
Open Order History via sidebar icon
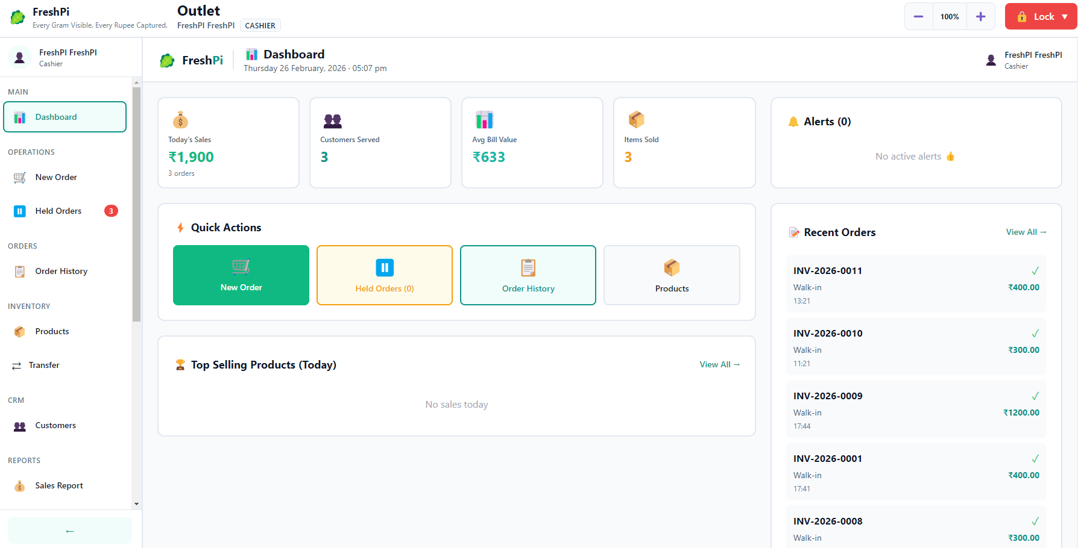pyautogui.click(x=19, y=271)
